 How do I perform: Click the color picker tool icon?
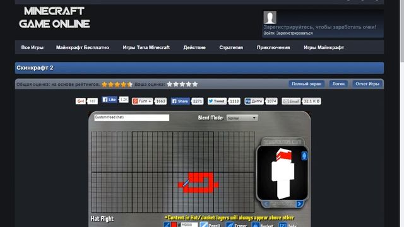(x=167, y=225)
